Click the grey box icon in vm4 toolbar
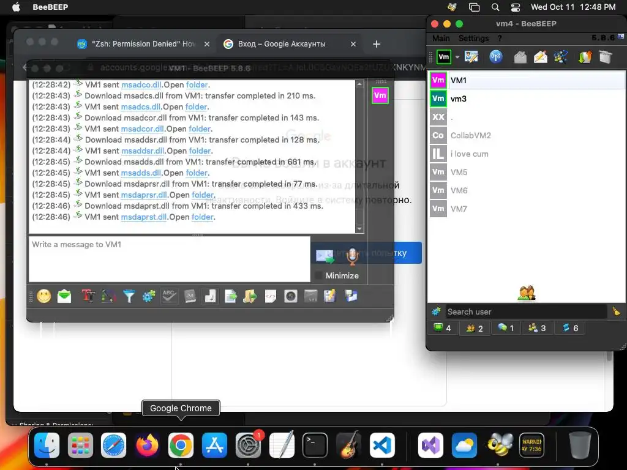Screen dimensions: 627x470 point(606,57)
